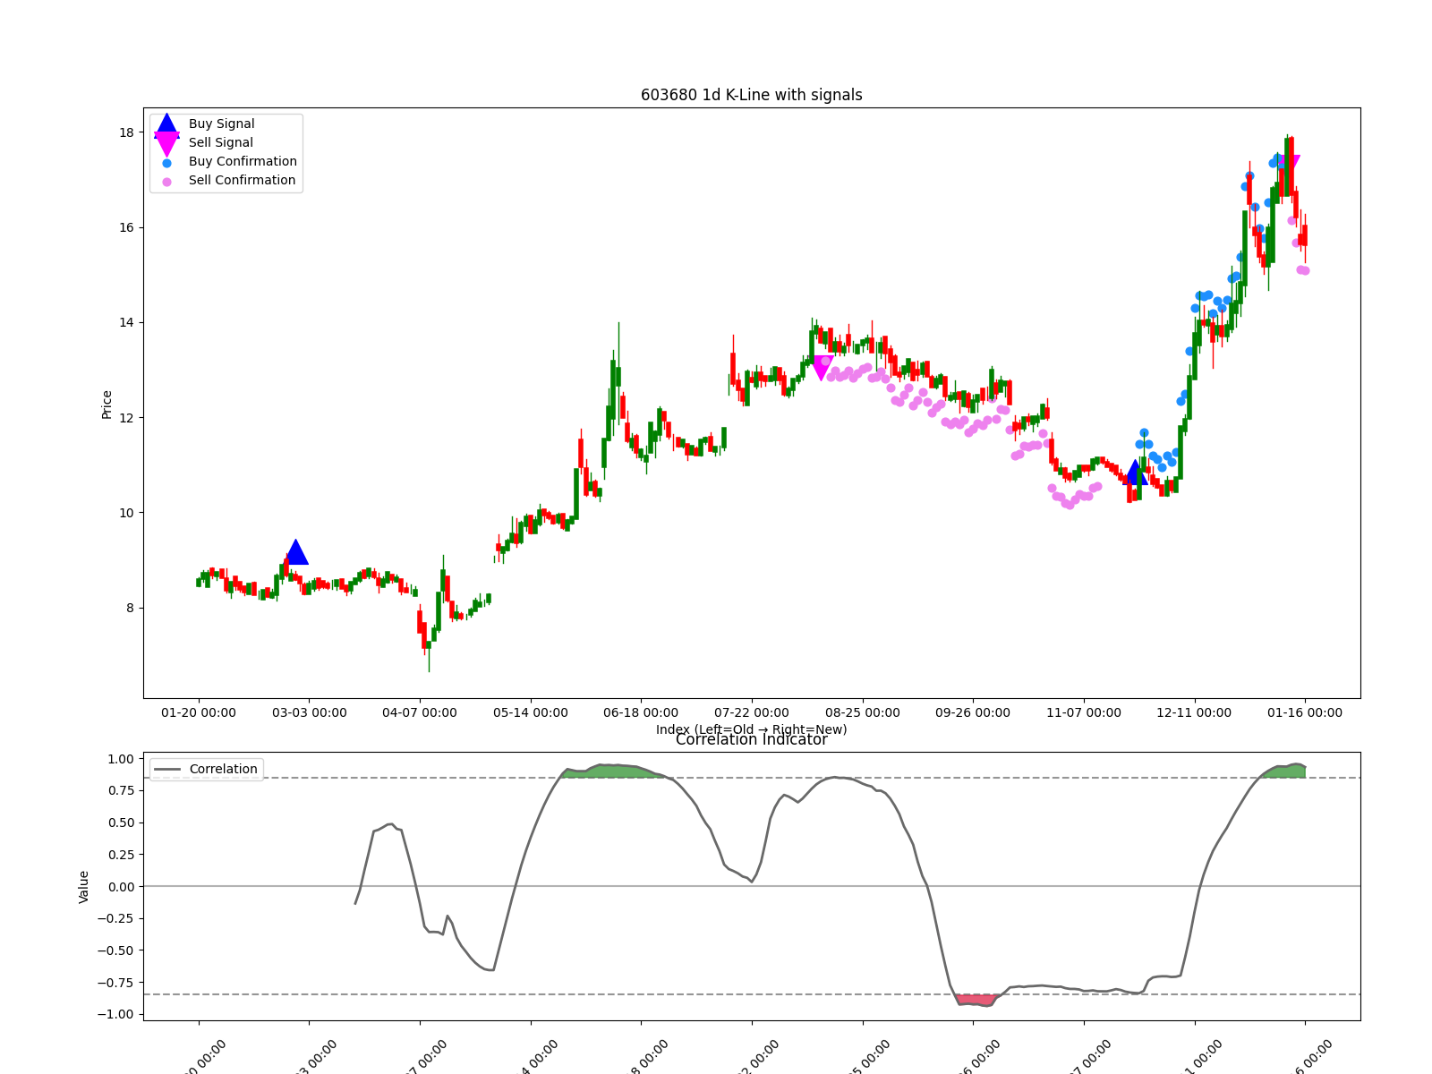
Task: Select the blue Buy Signal triangle near 03-03
Action: tap(296, 553)
